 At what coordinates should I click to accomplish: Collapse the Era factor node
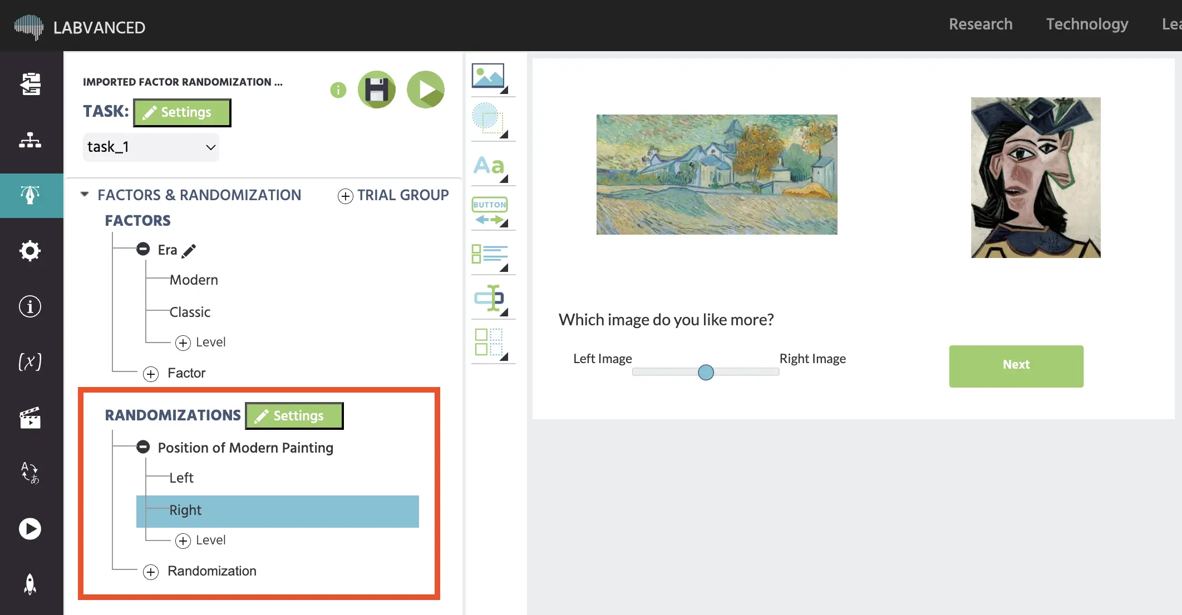[143, 249]
